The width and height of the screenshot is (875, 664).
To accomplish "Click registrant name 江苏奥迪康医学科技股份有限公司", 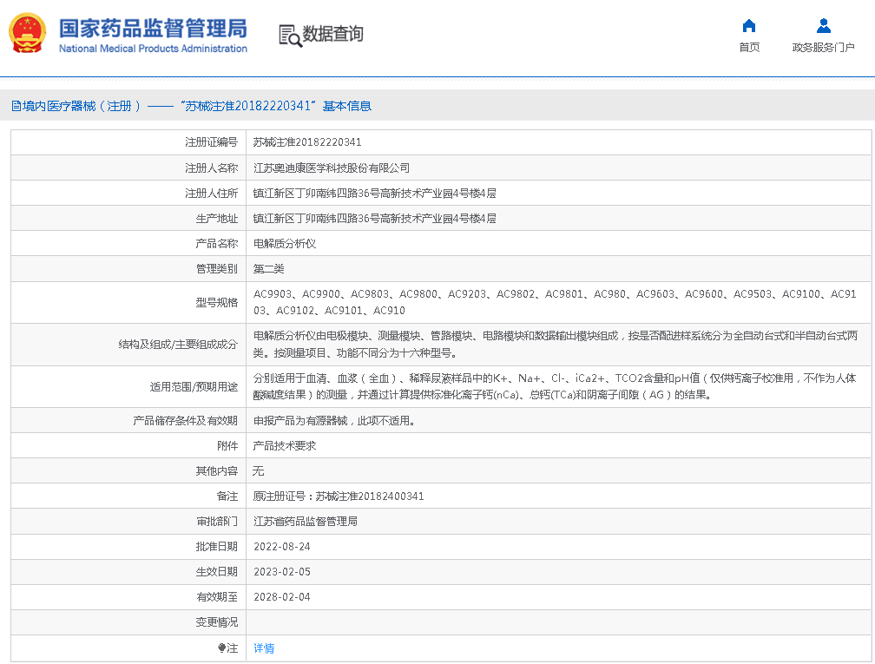I will (x=331, y=168).
